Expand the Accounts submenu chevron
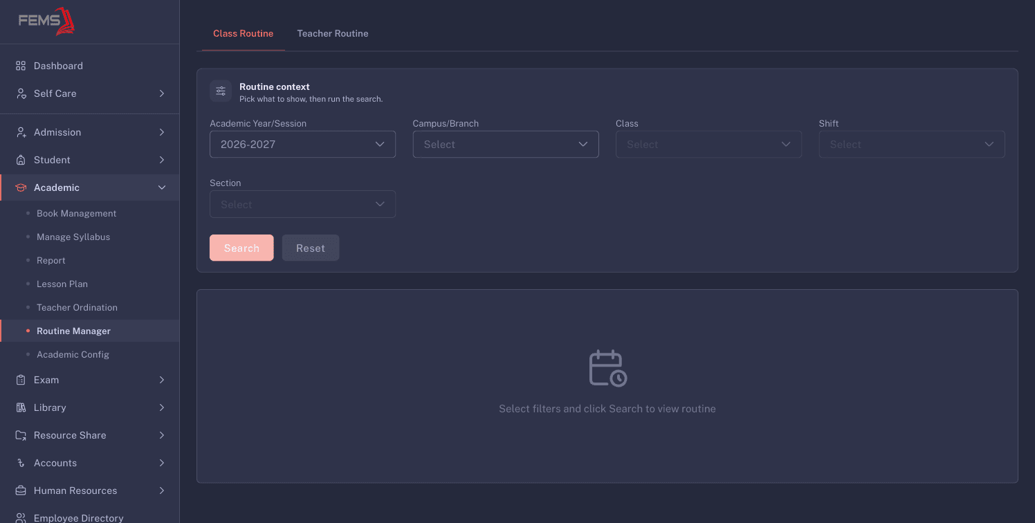The height and width of the screenshot is (523, 1035). pyautogui.click(x=162, y=463)
